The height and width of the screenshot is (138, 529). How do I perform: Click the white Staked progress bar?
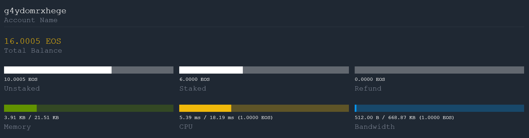point(264,70)
